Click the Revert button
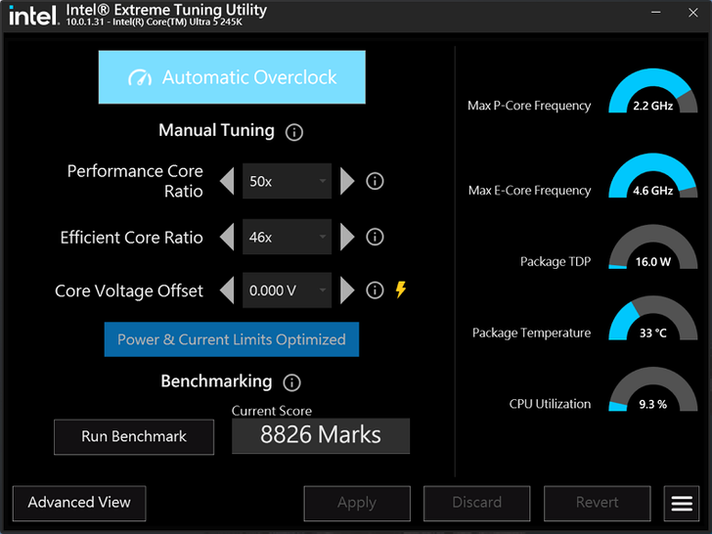 (x=598, y=503)
